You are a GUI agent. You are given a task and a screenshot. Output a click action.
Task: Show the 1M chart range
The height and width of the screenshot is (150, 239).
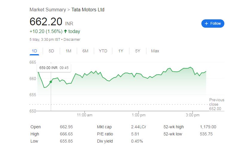tap(68, 51)
